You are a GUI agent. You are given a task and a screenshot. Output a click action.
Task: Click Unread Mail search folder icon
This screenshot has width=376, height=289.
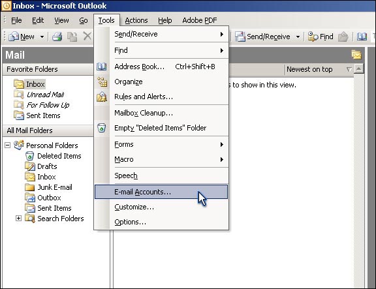(19, 95)
